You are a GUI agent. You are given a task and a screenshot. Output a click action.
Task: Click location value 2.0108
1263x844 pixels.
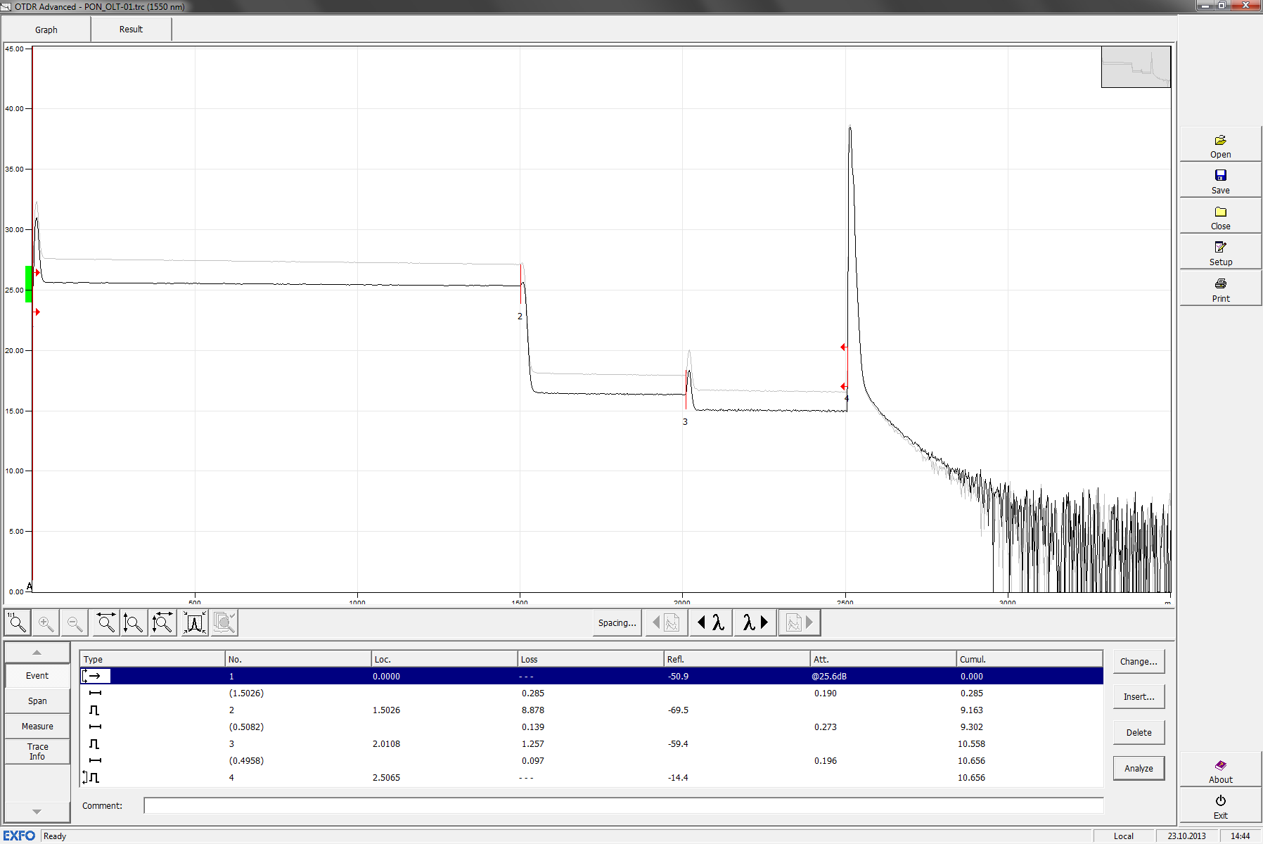(386, 744)
